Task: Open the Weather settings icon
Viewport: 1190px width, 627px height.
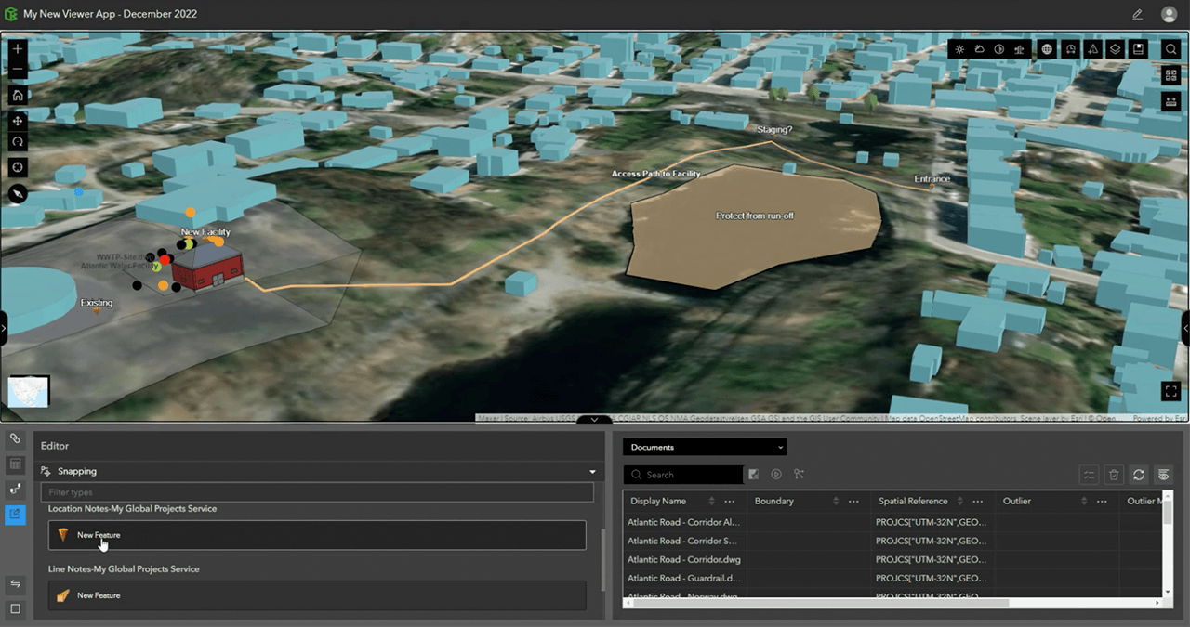Action: pos(979,49)
